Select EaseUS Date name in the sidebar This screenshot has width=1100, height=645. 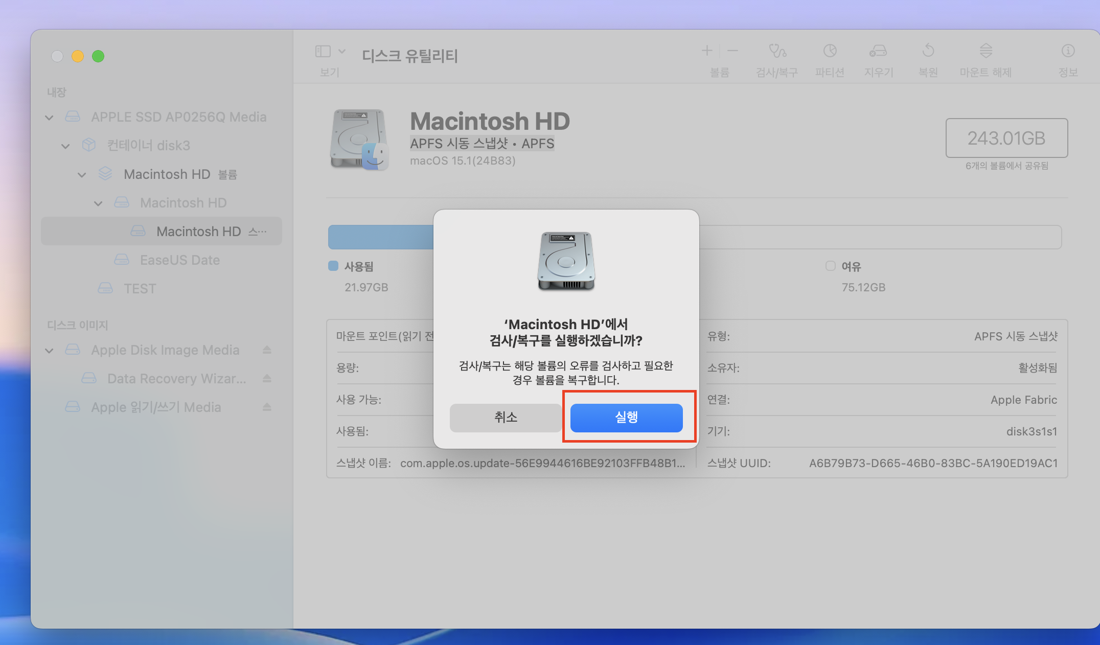click(x=180, y=260)
